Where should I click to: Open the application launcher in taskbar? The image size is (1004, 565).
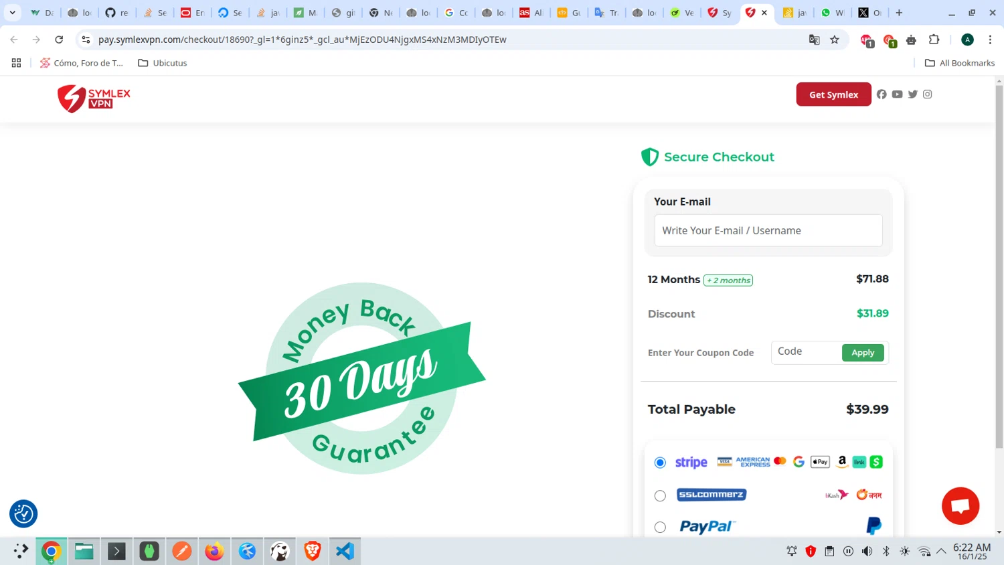(20, 551)
